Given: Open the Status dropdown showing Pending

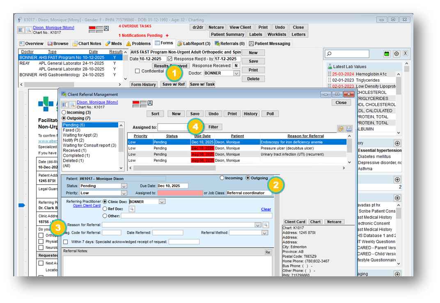Looking at the screenshot, I should point(124,186).
